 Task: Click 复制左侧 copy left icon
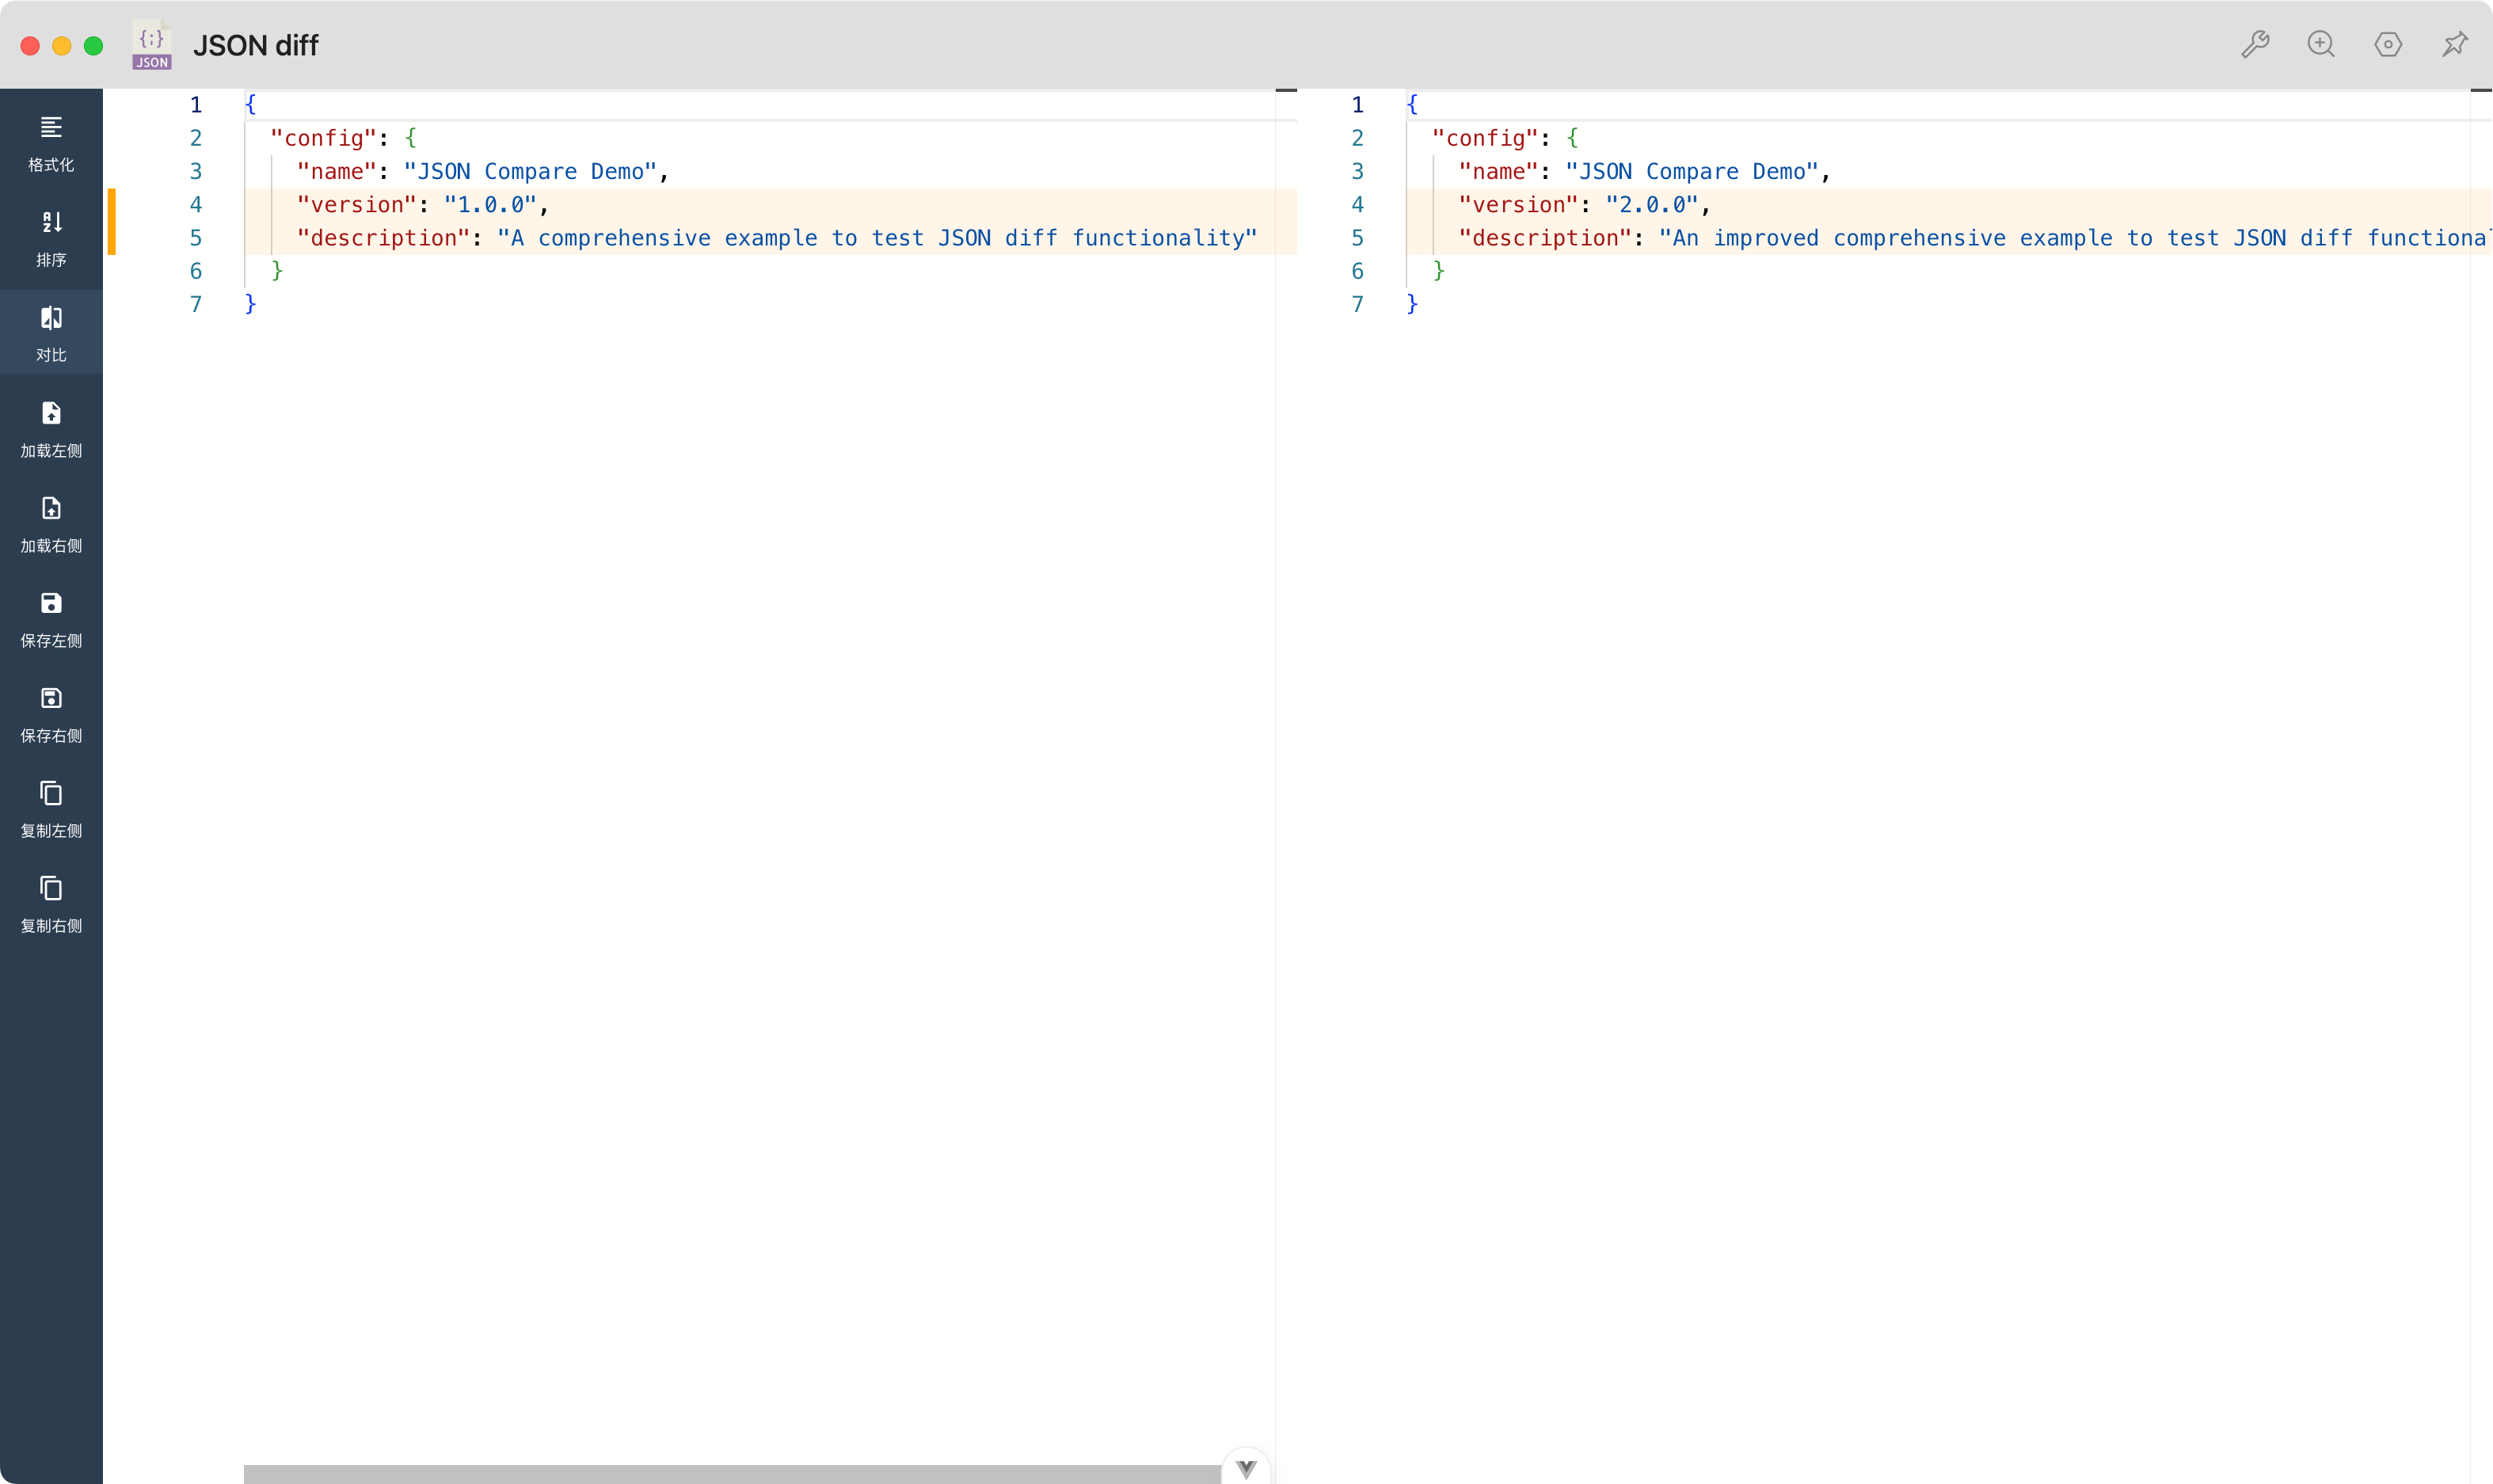point(51,793)
